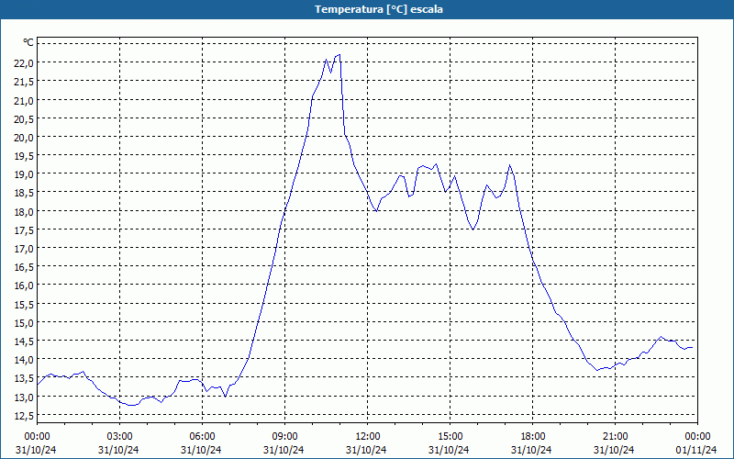
Task: Click the '13,0' y-axis value
Action: (24, 397)
